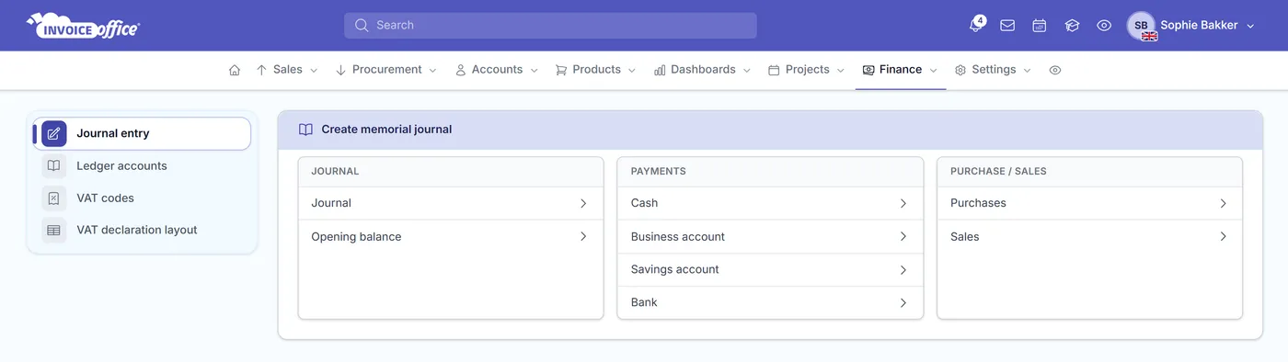Expand the Dashboards menu chevron
Image resolution: width=1288 pixels, height=362 pixels.
[747, 71]
